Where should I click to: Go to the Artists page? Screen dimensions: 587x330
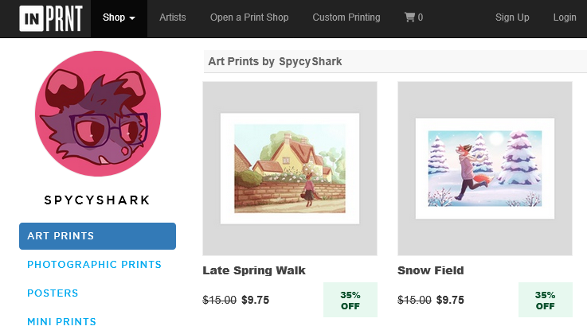click(x=173, y=17)
